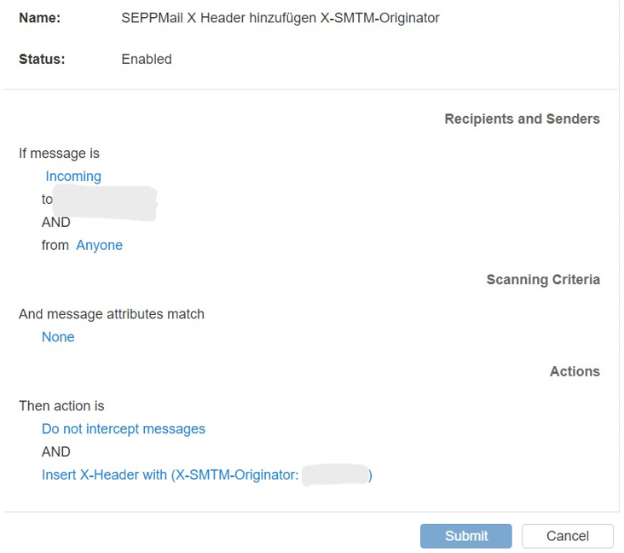
Task: Click the Scanning Criteria heading
Action: pyautogui.click(x=543, y=279)
